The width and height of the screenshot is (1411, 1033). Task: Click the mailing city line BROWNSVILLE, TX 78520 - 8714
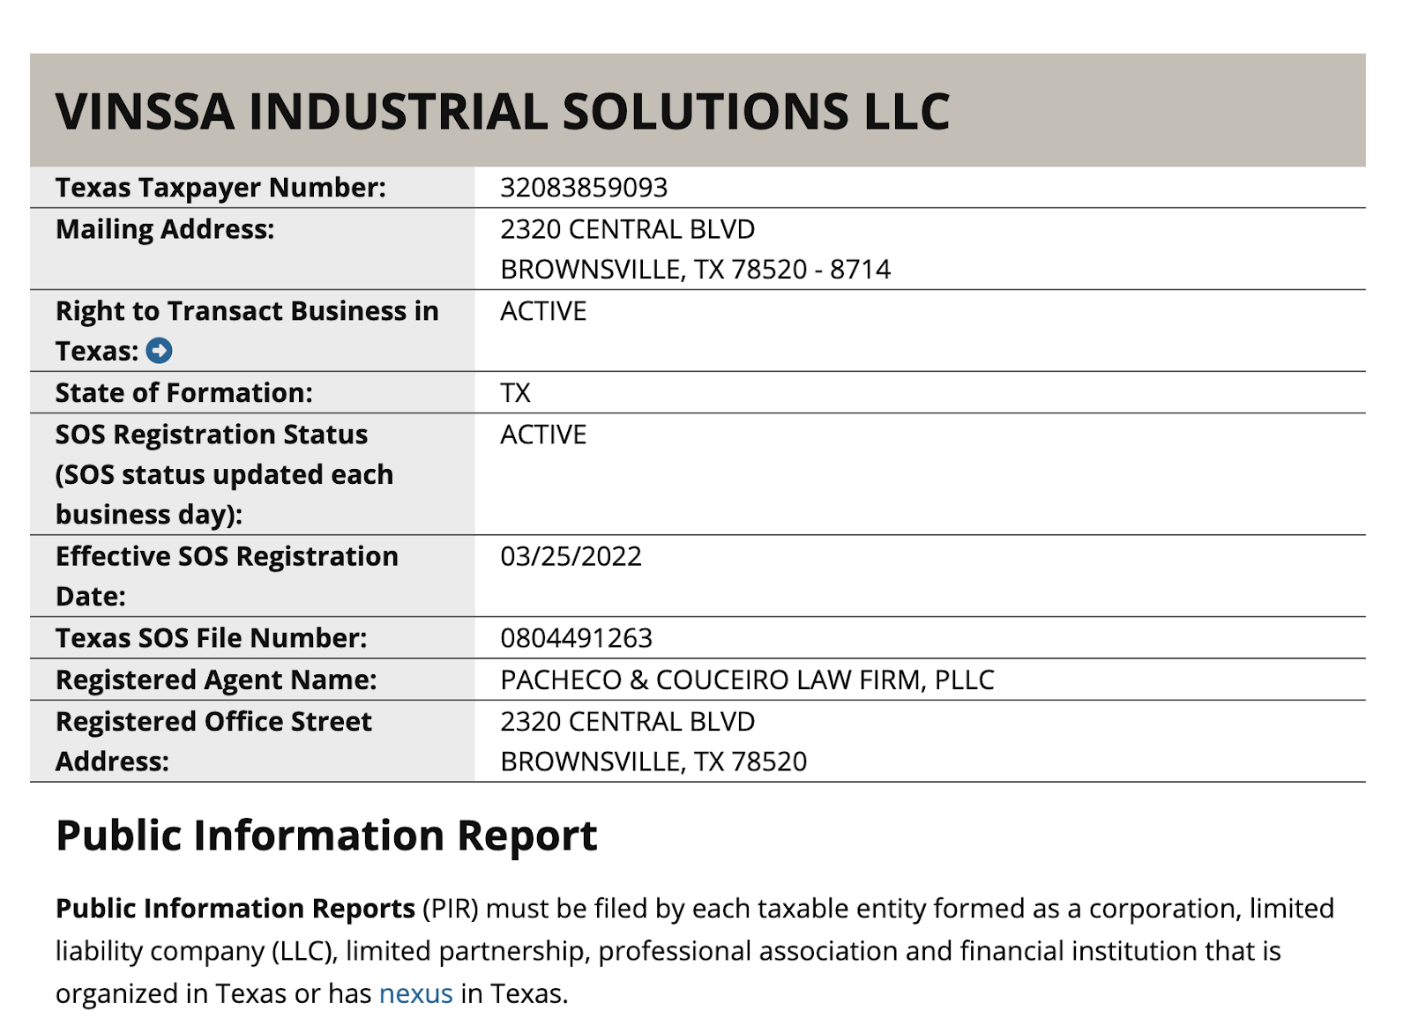[695, 269]
